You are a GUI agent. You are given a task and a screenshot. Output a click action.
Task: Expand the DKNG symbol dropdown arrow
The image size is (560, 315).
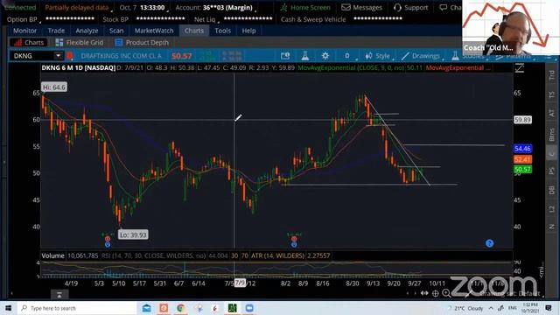coord(59,56)
